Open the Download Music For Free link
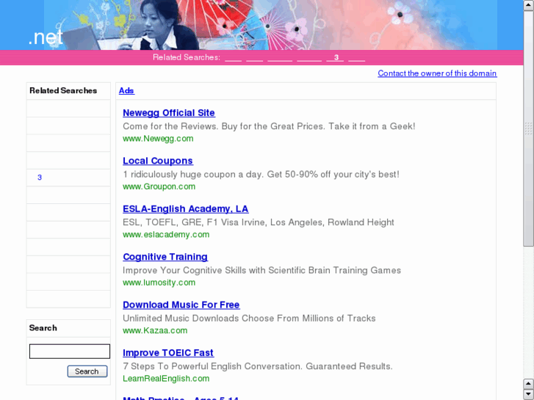Screen dimensions: 534x400 pyautogui.click(x=181, y=305)
